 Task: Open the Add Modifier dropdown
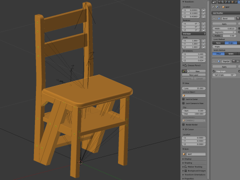click(226, 13)
